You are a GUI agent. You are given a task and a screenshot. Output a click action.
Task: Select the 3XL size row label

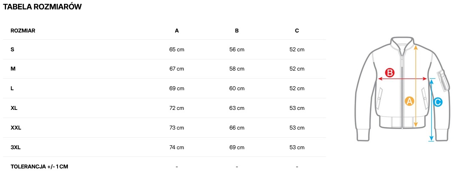pyautogui.click(x=16, y=147)
